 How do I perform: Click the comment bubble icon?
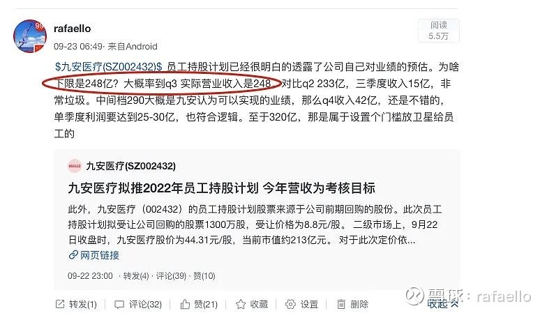tap(119, 304)
